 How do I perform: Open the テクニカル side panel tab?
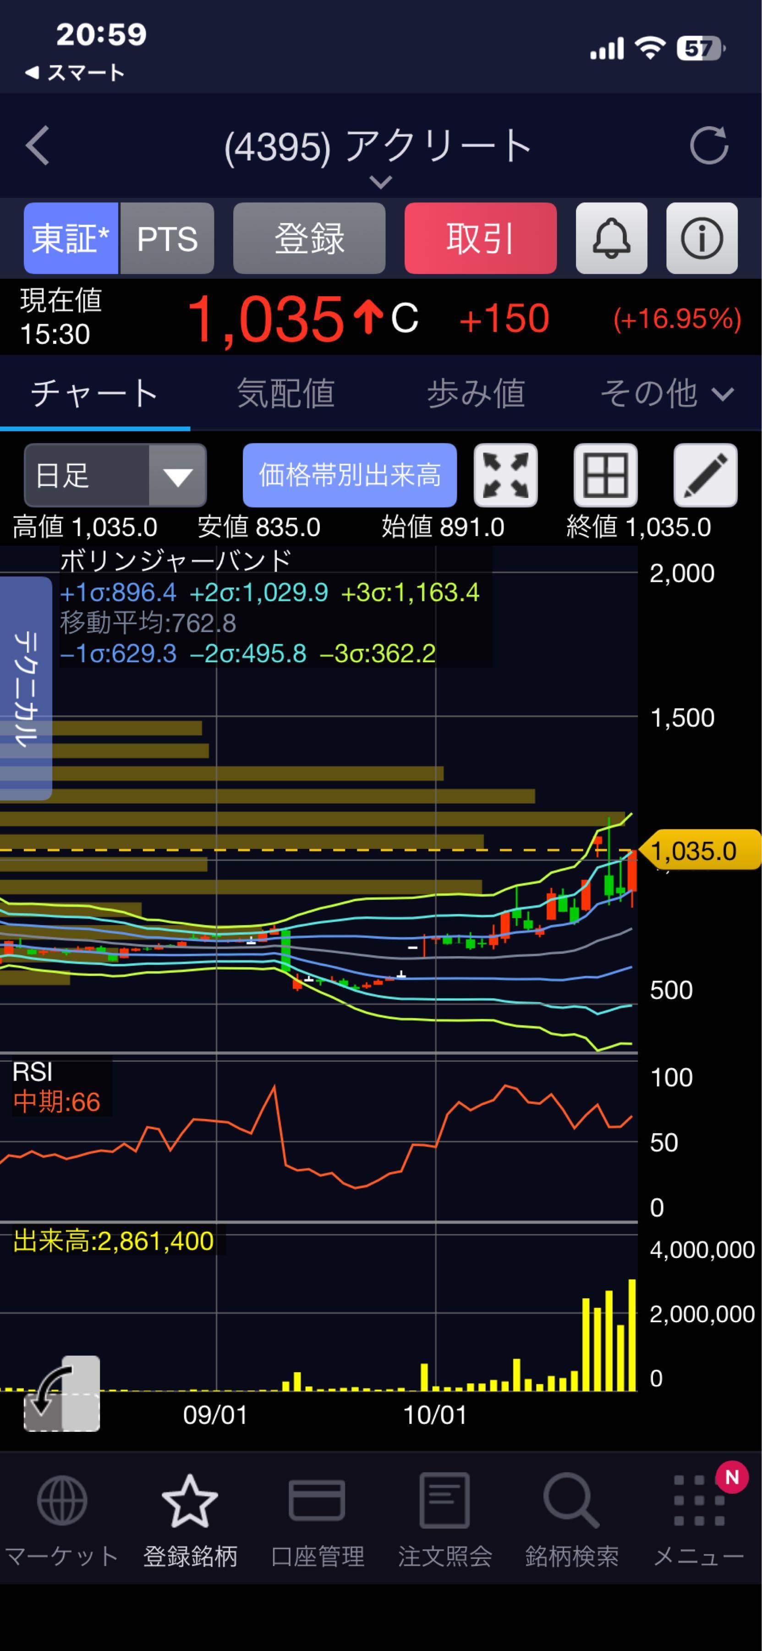click(x=26, y=688)
